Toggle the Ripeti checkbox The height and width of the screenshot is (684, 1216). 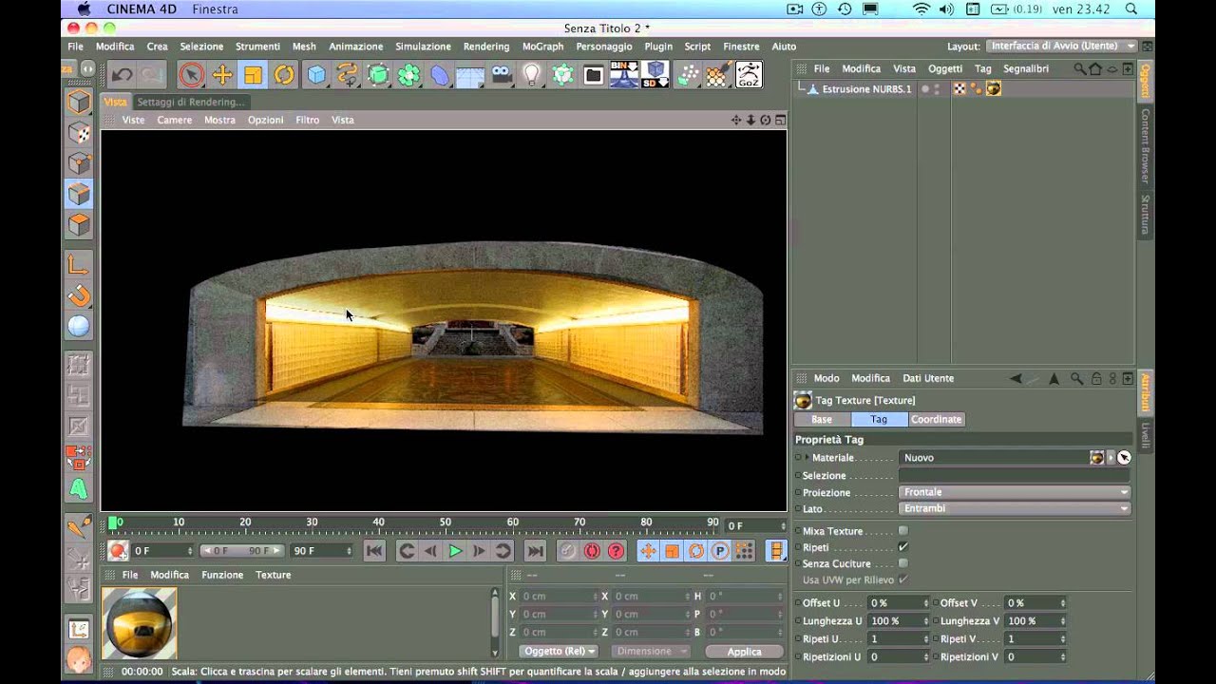tap(903, 547)
